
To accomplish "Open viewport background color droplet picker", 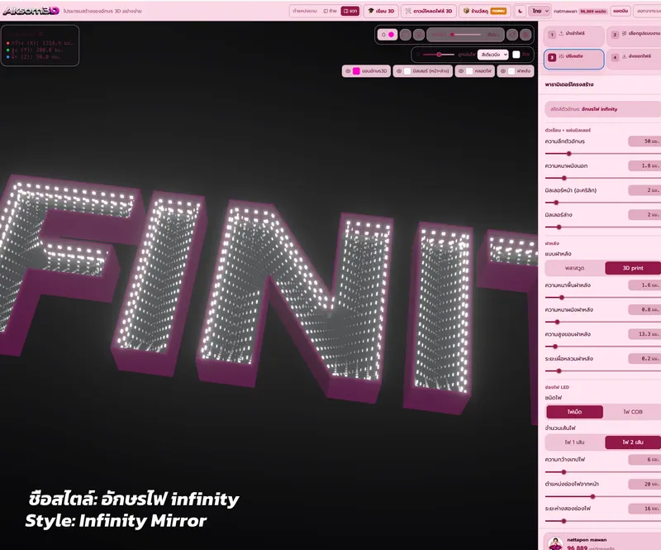I will click(388, 35).
